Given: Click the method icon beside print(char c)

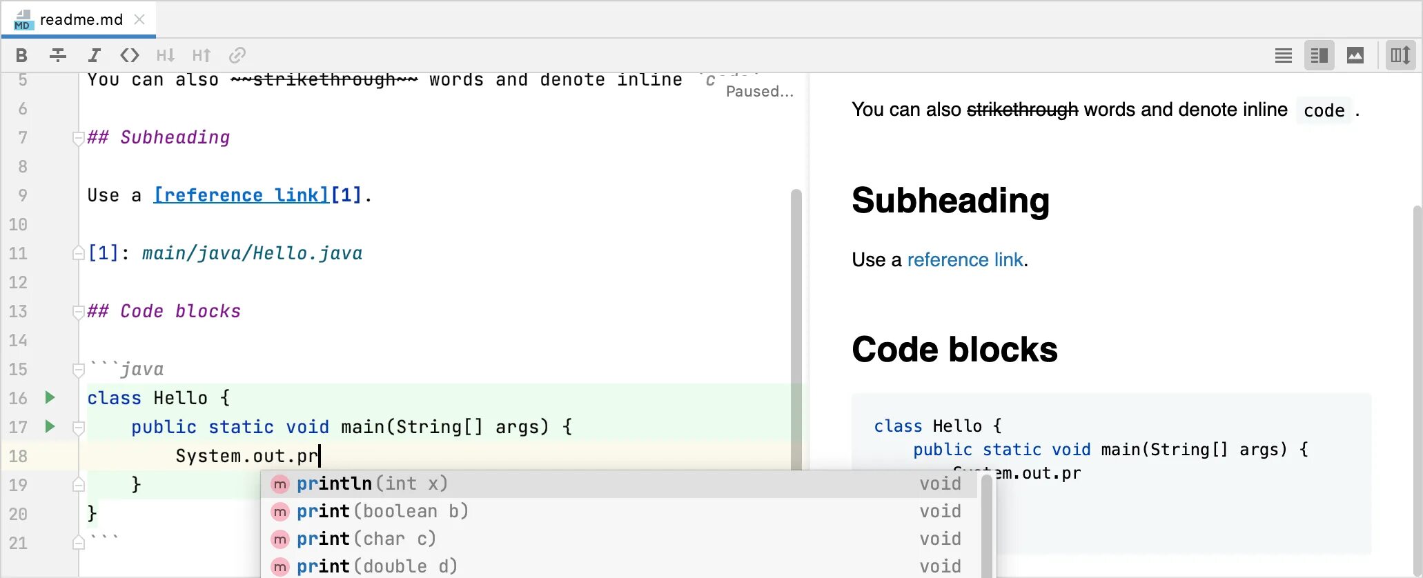Looking at the screenshot, I should click(279, 539).
